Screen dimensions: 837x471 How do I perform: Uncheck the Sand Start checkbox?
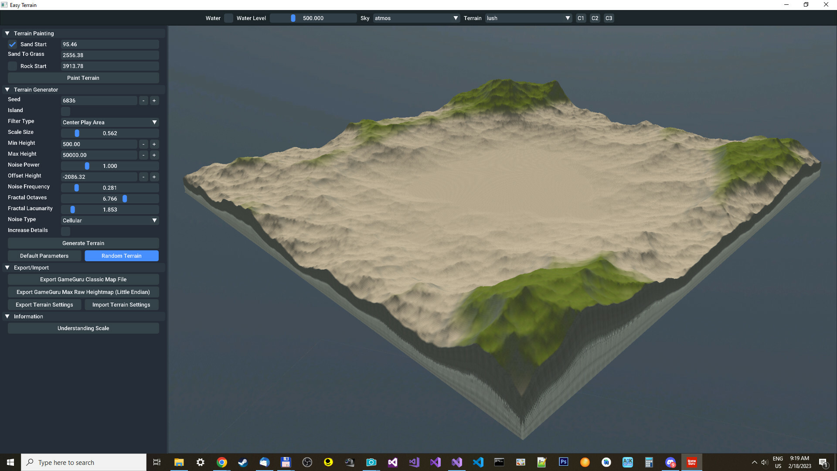(12, 44)
